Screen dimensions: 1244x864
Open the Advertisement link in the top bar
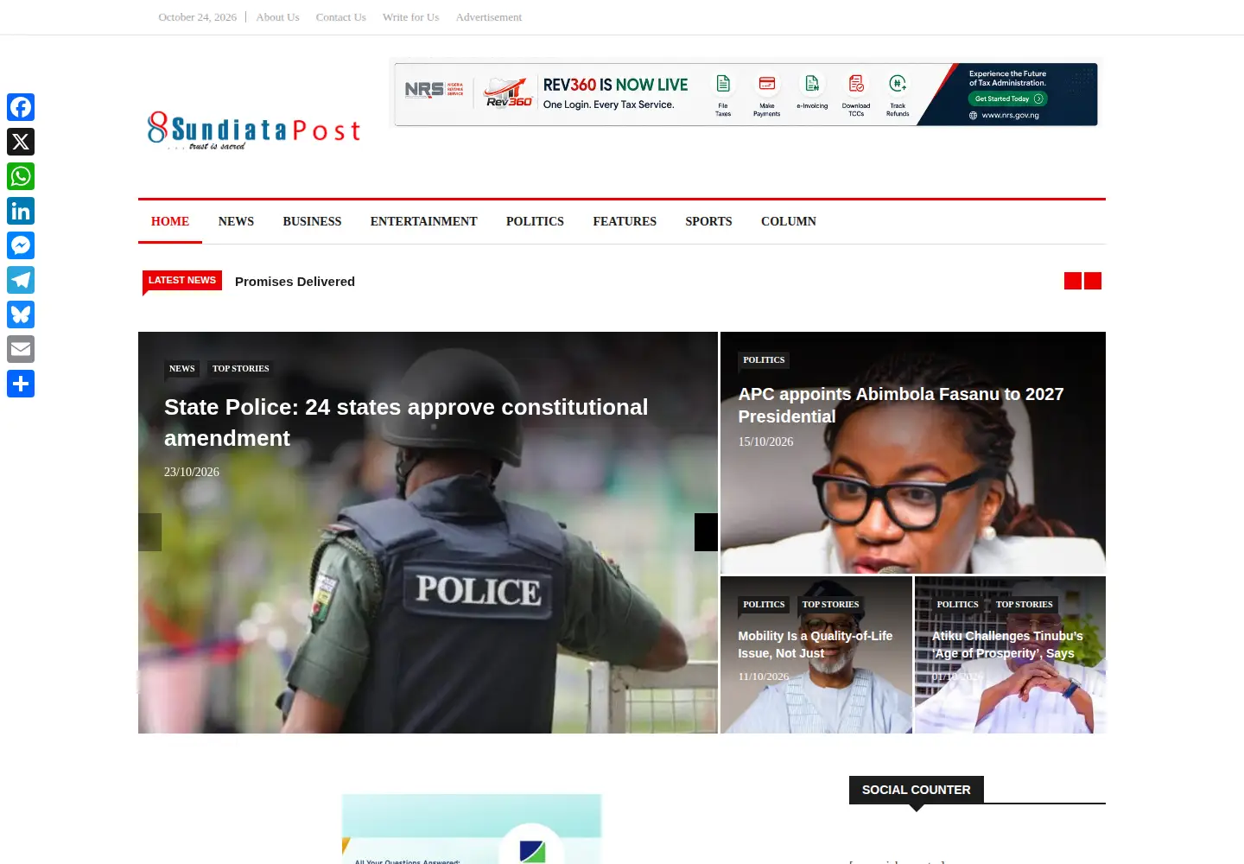pyautogui.click(x=489, y=17)
